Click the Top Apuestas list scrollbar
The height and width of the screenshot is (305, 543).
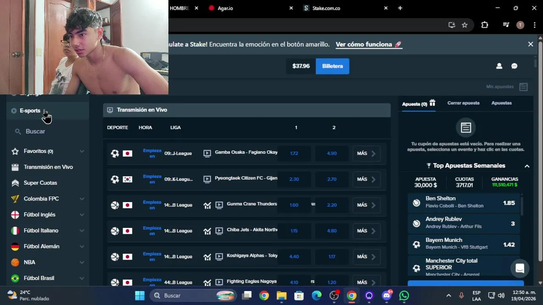[521, 205]
